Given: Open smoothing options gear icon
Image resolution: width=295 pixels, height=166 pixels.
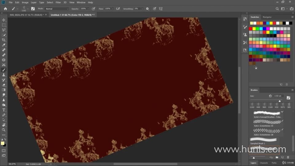Looking at the screenshot, I should coord(147,9).
